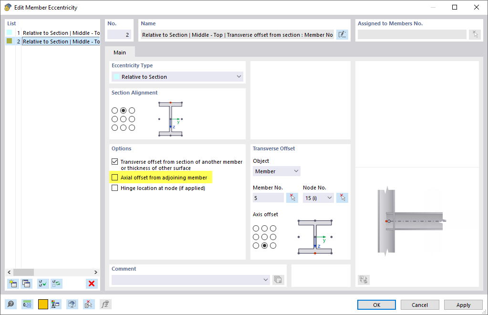Click the dialog app icon in title bar
Image resolution: width=488 pixels, height=315 pixels.
8,7
